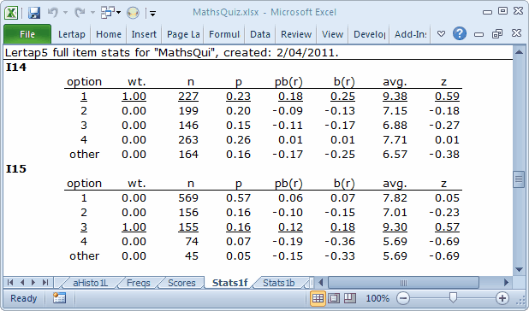
Task: Open the Review ribbon tab
Action: point(296,34)
